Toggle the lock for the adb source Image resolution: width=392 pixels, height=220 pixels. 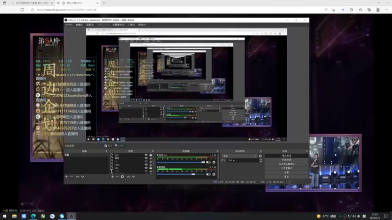click(x=150, y=155)
